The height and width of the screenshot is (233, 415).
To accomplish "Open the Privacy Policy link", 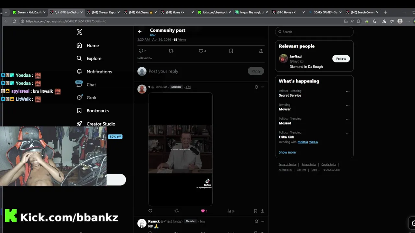I will (x=309, y=165).
